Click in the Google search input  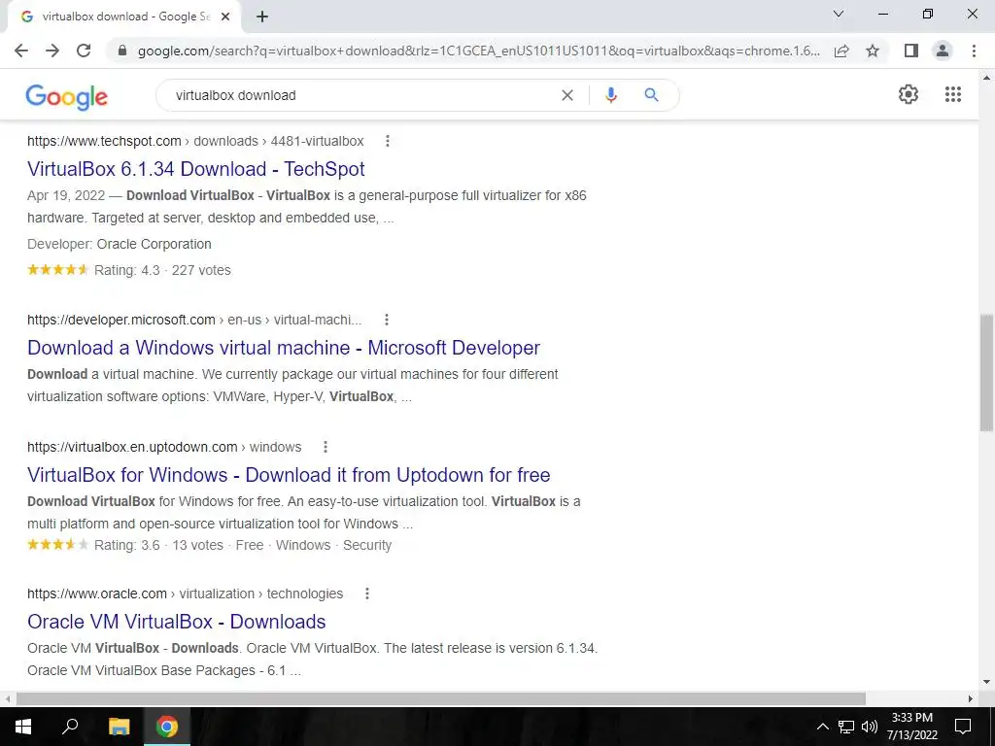coord(361,95)
